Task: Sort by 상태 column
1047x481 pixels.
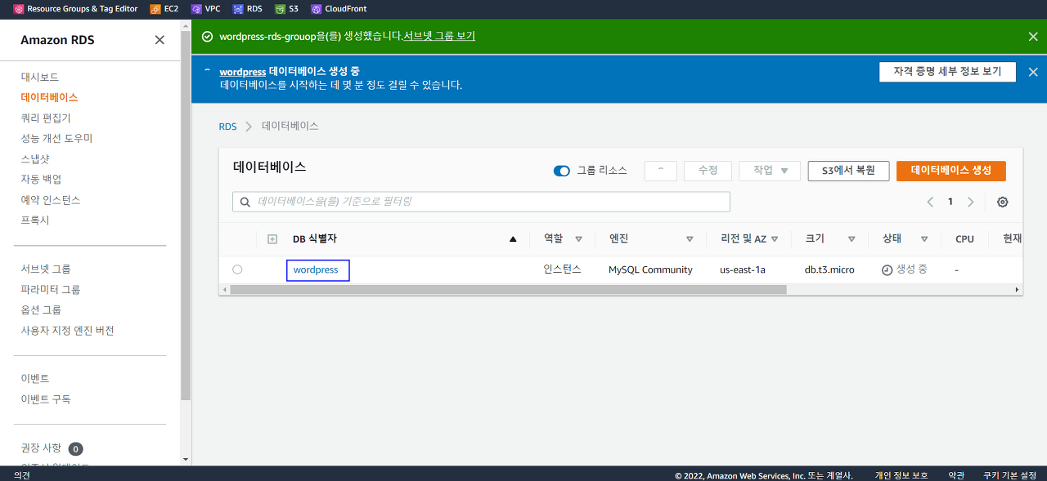Action: point(924,239)
